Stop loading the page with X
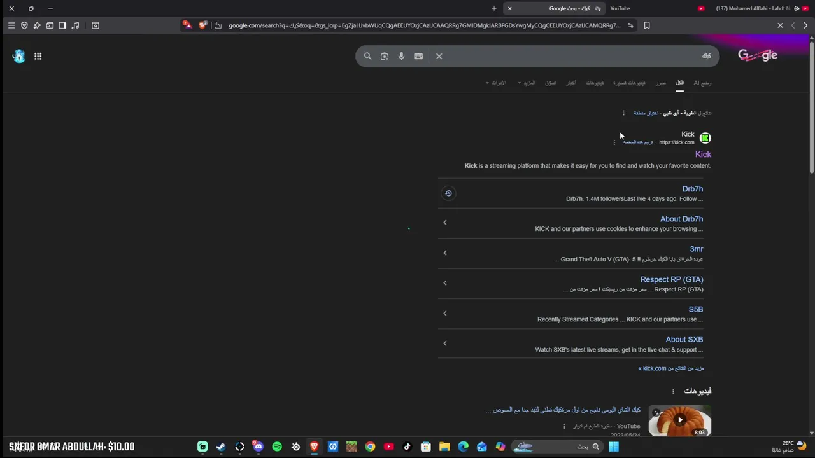The height and width of the screenshot is (458, 815). coord(780,25)
